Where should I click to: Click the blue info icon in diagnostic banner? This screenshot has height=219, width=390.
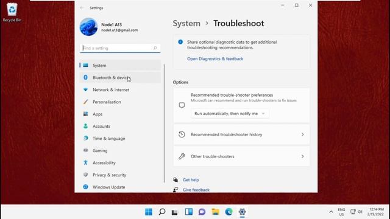180,42
